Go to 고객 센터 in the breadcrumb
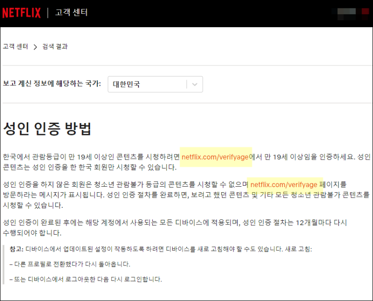 [x=15, y=47]
